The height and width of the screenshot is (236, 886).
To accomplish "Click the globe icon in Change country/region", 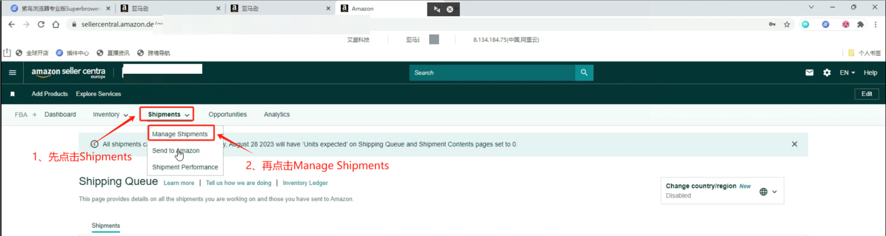I will [x=763, y=191].
